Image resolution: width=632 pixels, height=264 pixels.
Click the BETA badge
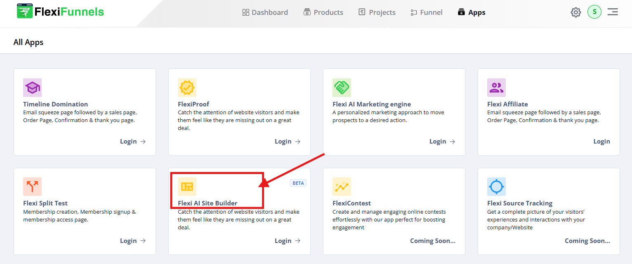[x=298, y=183]
